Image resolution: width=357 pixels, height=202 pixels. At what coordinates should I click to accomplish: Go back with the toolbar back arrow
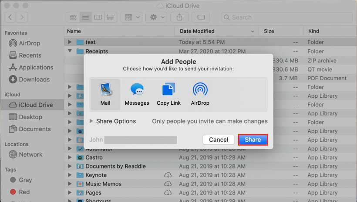click(x=10, y=17)
